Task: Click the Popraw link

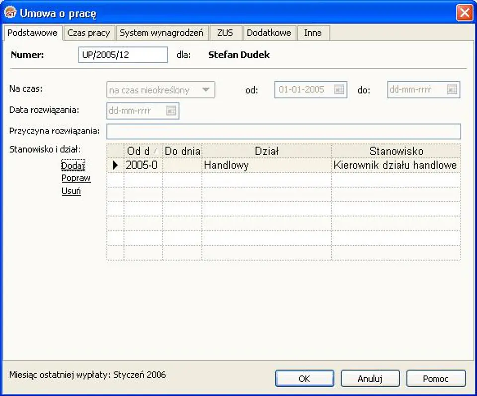Action: coord(76,178)
